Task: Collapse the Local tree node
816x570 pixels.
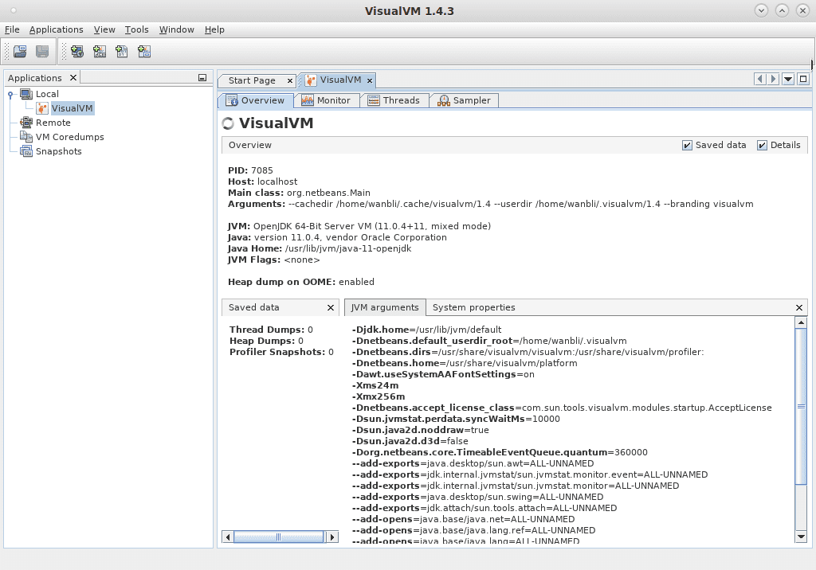Action: tap(10, 95)
